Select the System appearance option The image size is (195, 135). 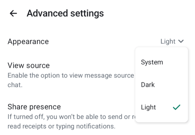[x=152, y=62]
